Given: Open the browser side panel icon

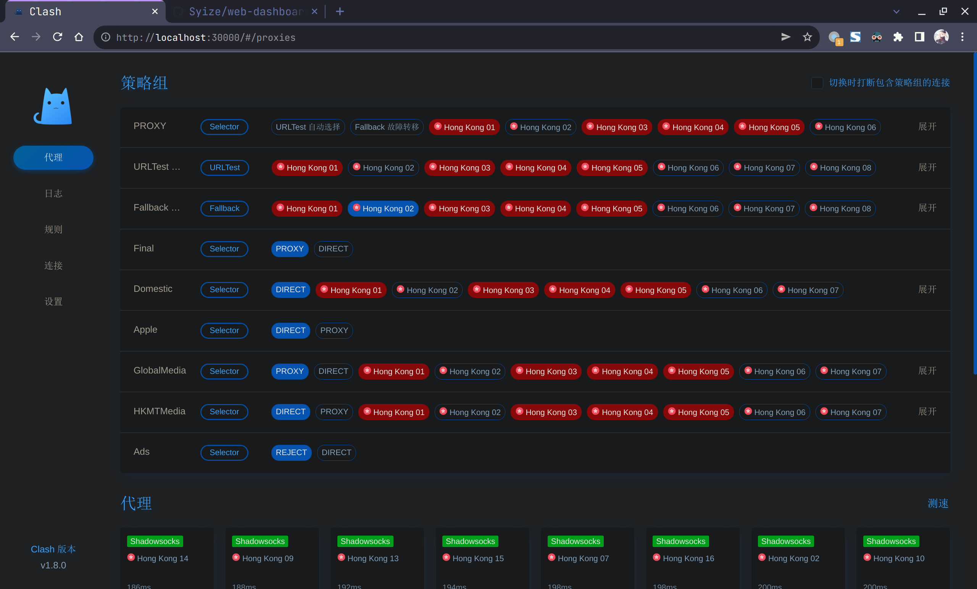Looking at the screenshot, I should [x=919, y=37].
